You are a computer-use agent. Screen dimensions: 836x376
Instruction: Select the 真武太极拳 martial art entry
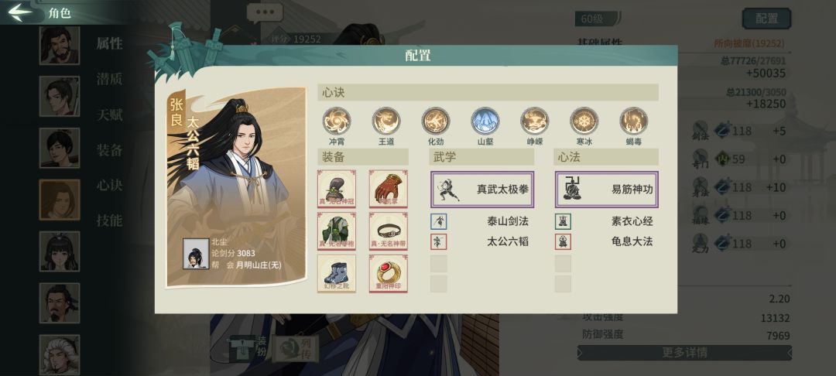pyautogui.click(x=482, y=190)
